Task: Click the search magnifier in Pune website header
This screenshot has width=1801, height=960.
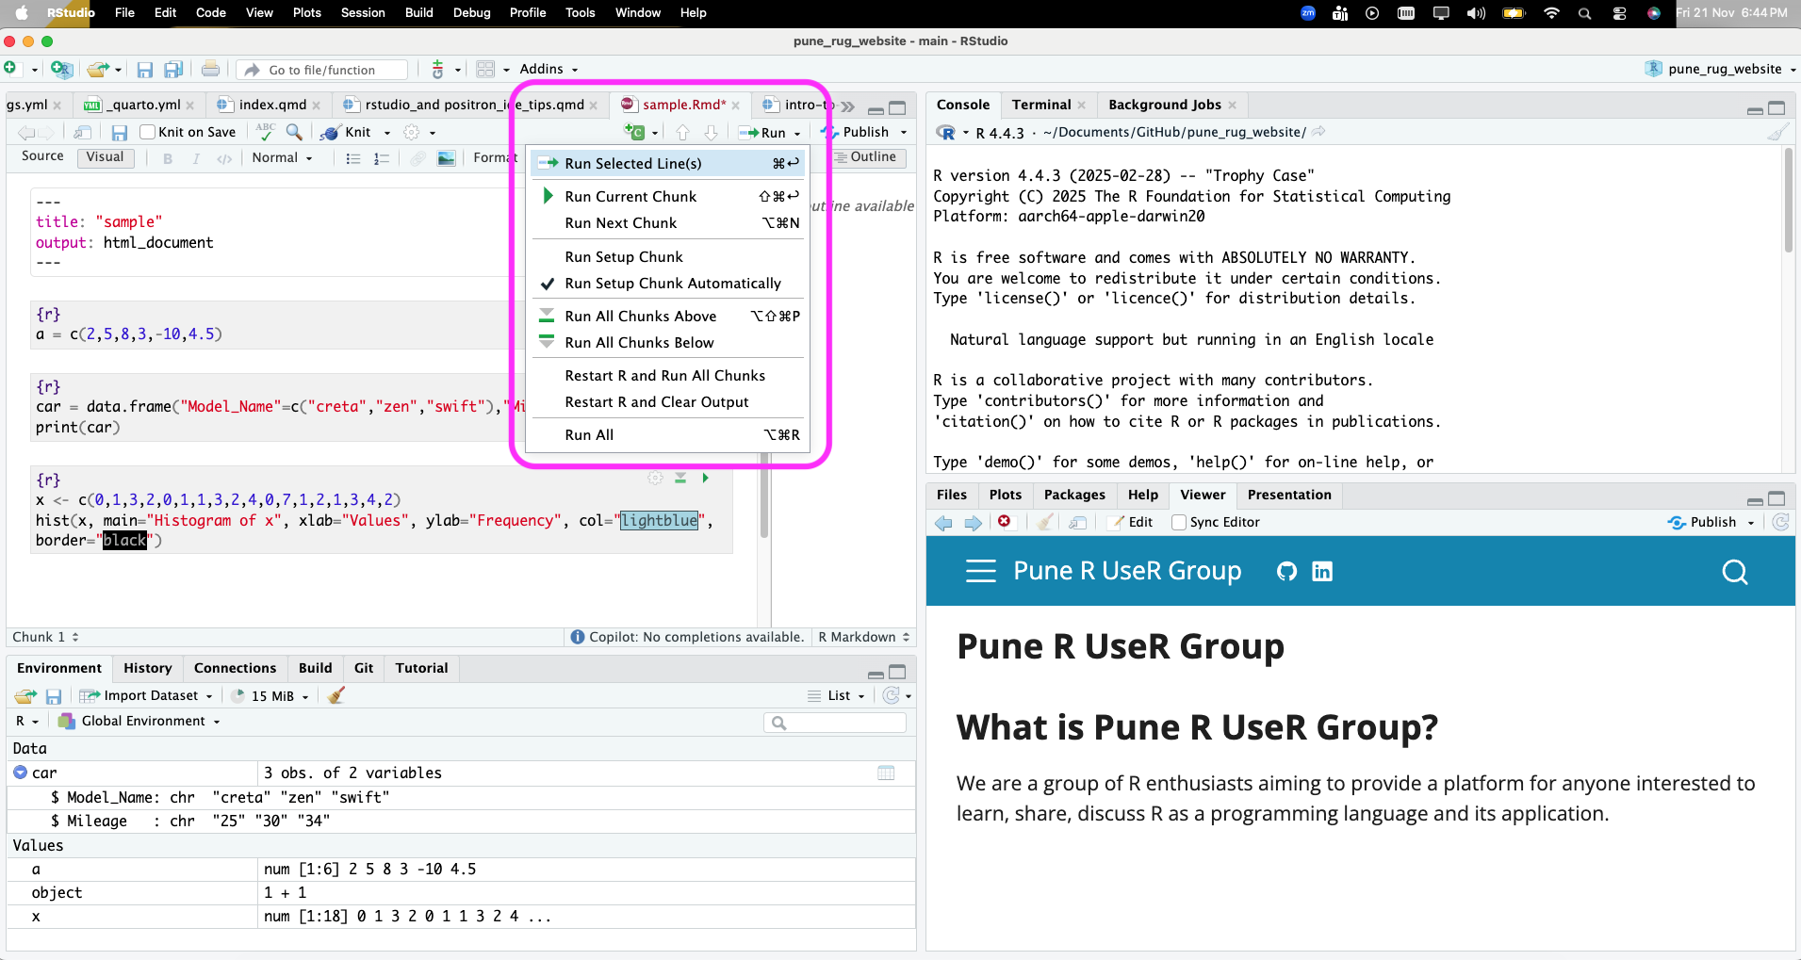Action: point(1734,572)
